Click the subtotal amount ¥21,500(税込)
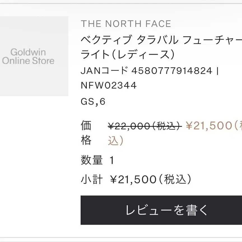The image size is (242, 242). 151,179
